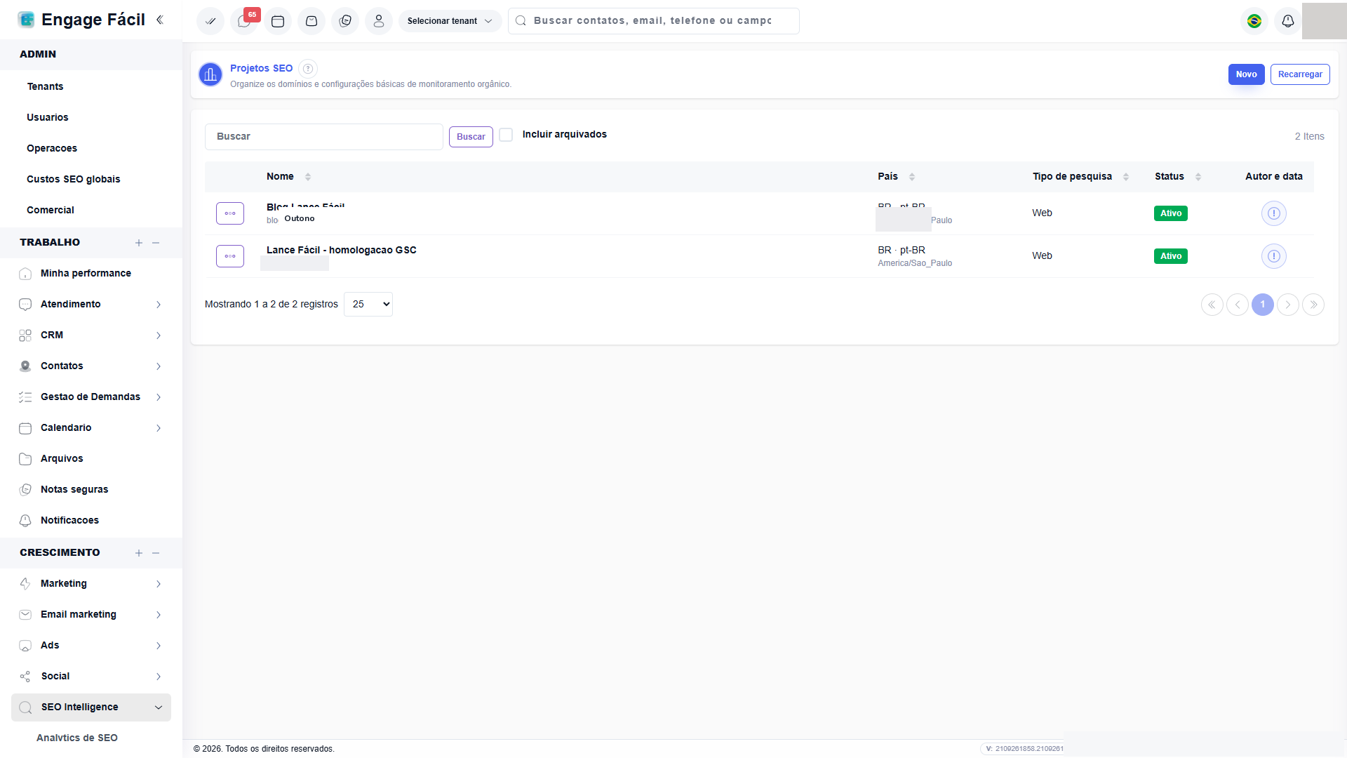Collapse the sidebar with the double-chevron icon
The height and width of the screenshot is (758, 1347).
click(160, 20)
